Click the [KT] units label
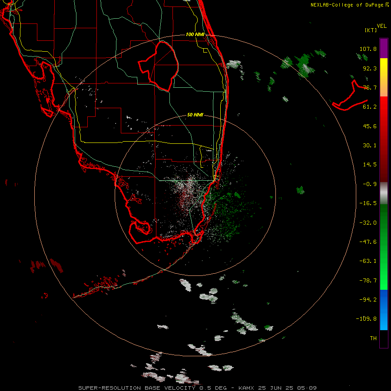Screen dimensions: 391x391 pyautogui.click(x=371, y=30)
